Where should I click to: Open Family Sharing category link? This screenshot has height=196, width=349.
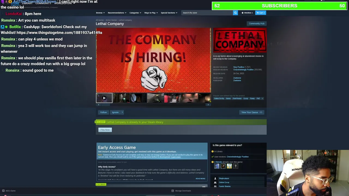point(225,186)
